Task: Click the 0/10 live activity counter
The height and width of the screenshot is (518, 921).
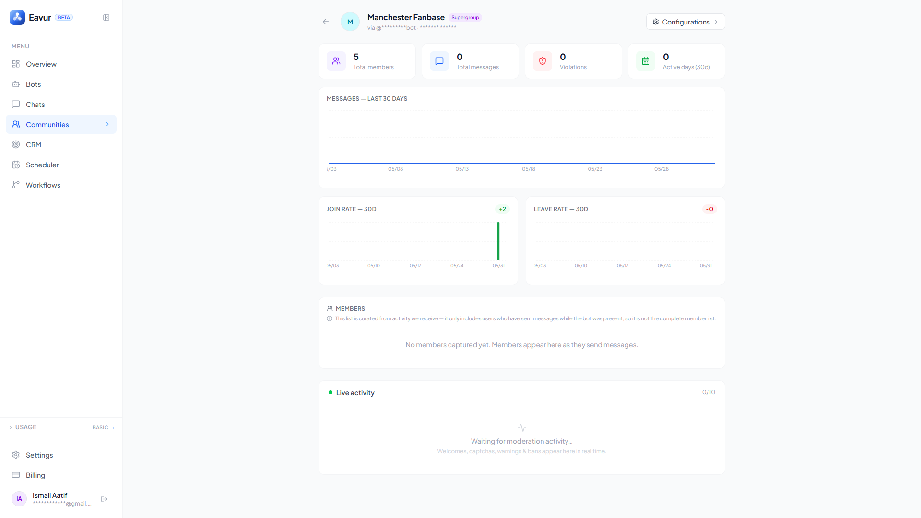Action: [708, 392]
